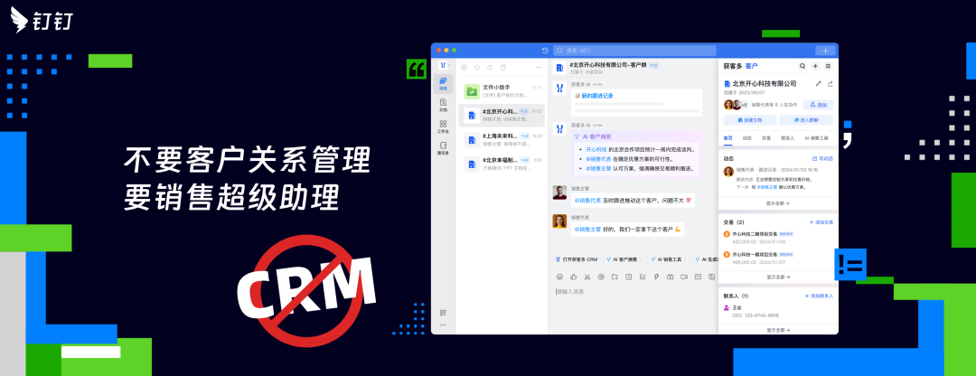Click the history clock icon beside search
Screen dimensions: 976x376
coord(545,51)
